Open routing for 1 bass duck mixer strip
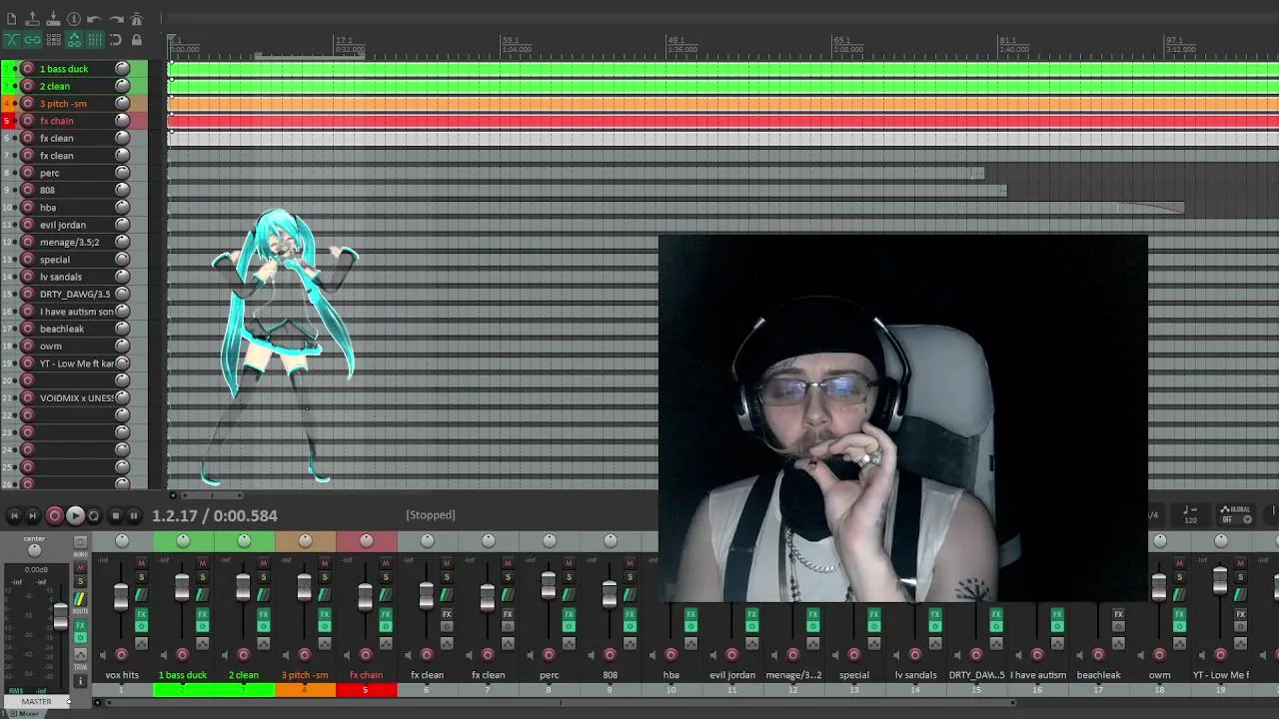Viewport: 1279px width, 719px height. tap(202, 594)
